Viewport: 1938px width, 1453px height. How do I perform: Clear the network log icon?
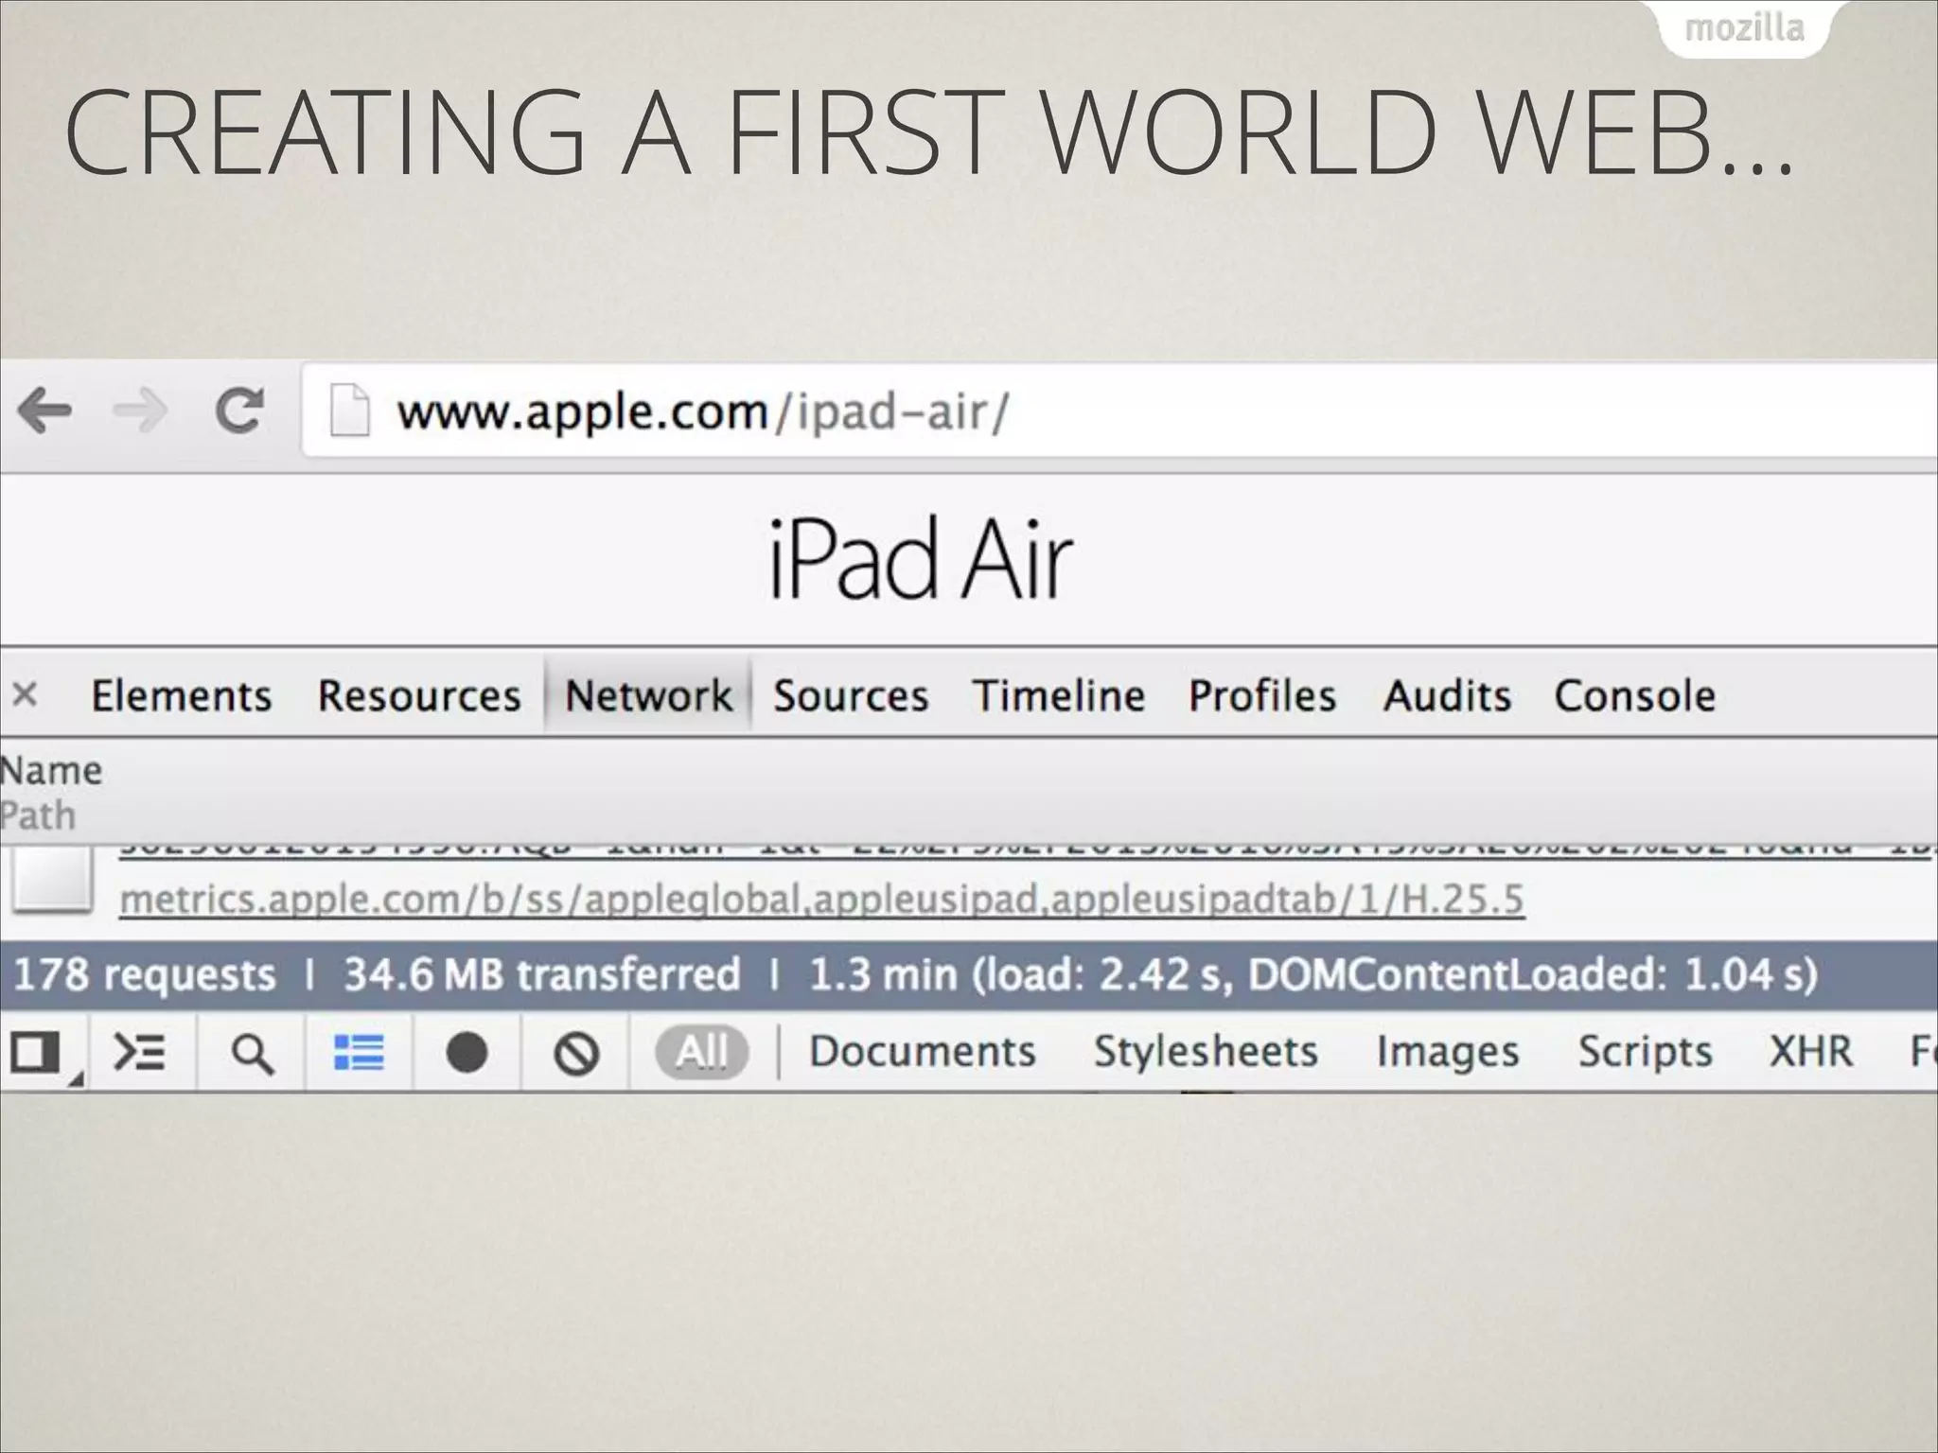coord(576,1053)
